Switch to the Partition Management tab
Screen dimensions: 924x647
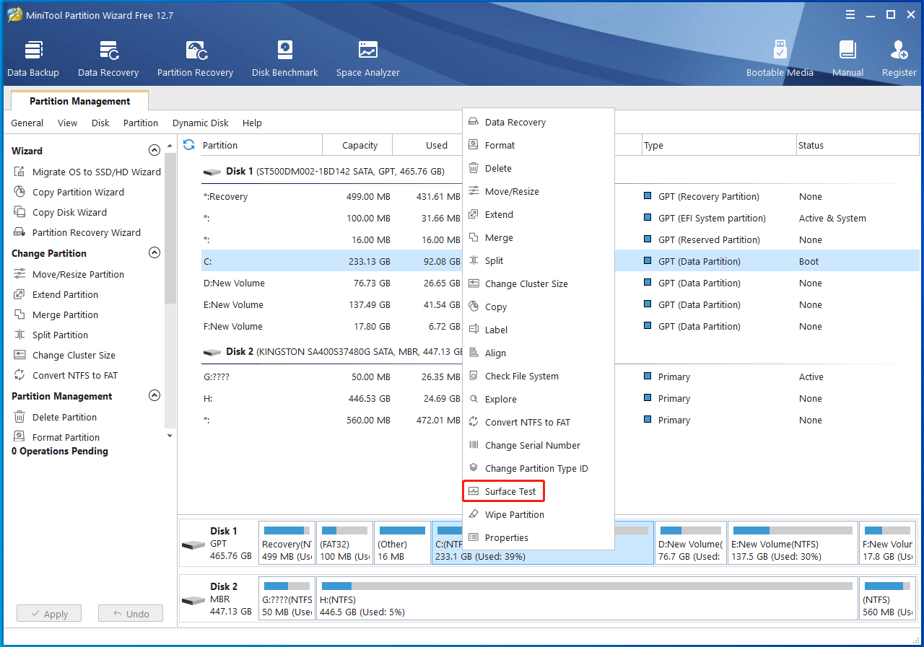pos(80,101)
